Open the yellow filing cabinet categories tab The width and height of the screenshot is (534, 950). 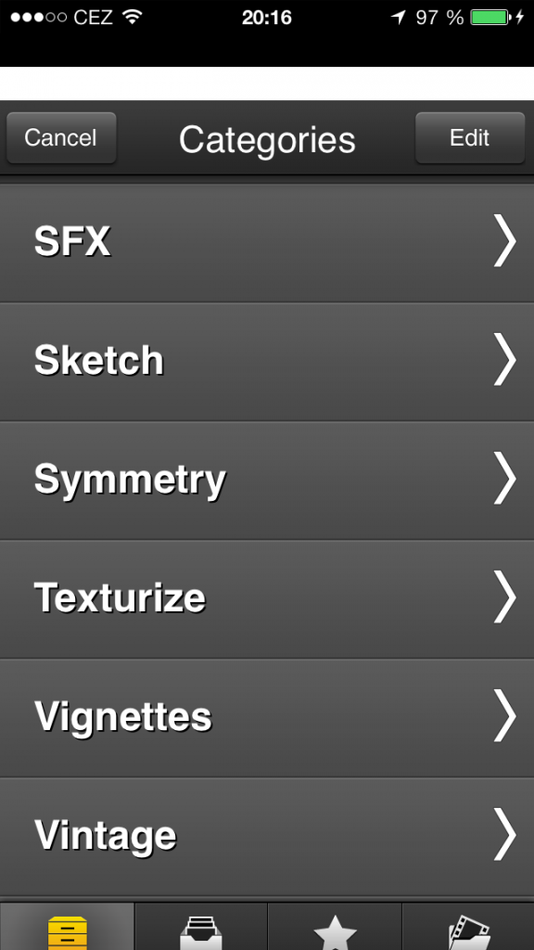(67, 927)
